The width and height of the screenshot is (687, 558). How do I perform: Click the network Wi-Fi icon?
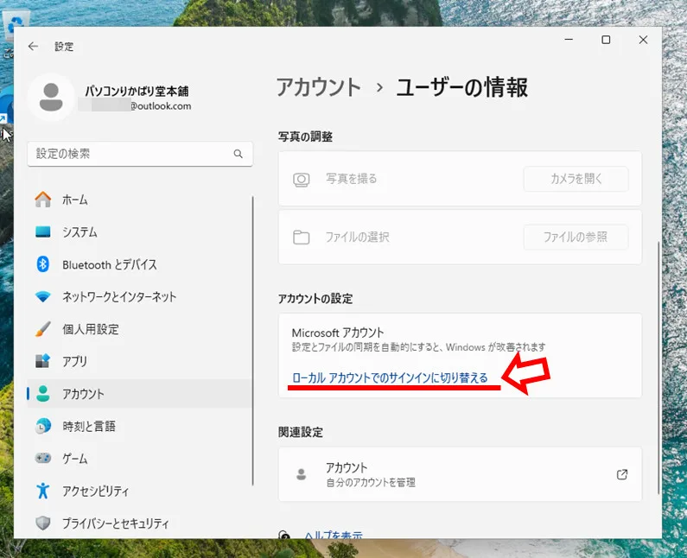[43, 296]
